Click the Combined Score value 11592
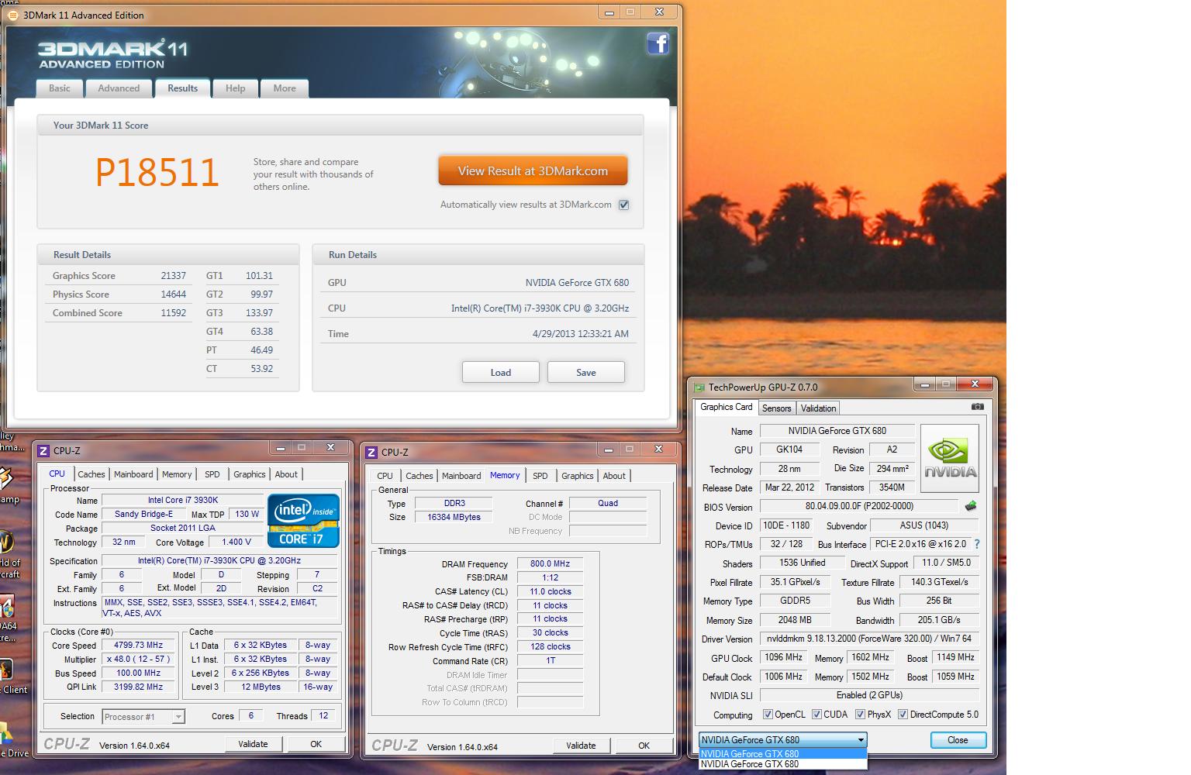The width and height of the screenshot is (1191, 775). tap(173, 313)
